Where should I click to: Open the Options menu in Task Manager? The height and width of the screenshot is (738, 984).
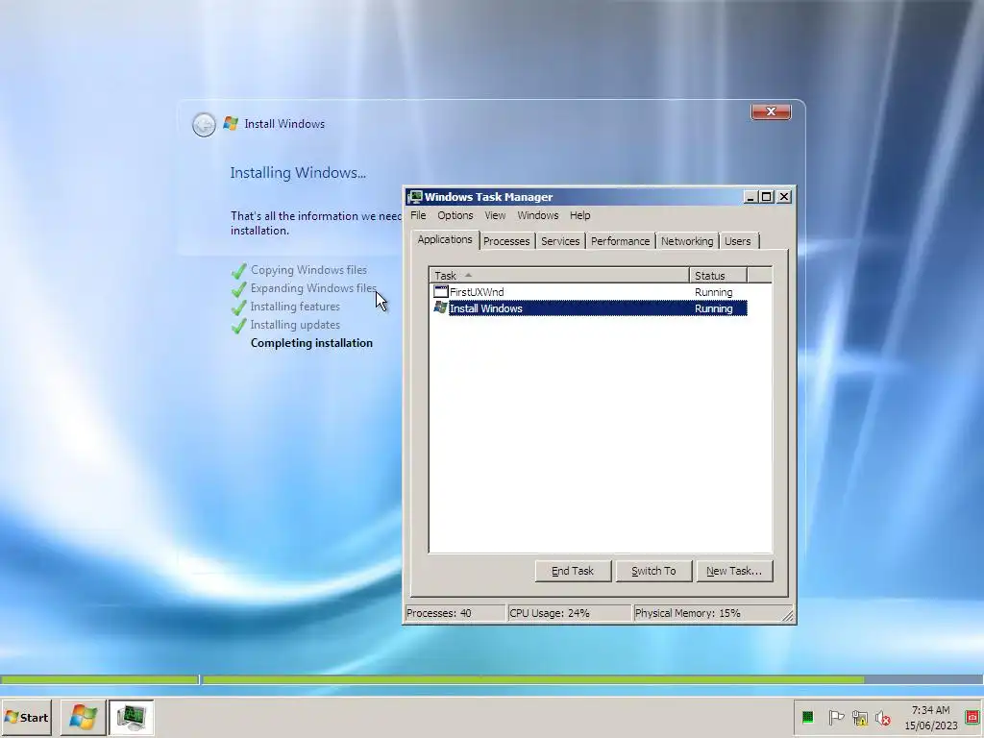pos(455,215)
